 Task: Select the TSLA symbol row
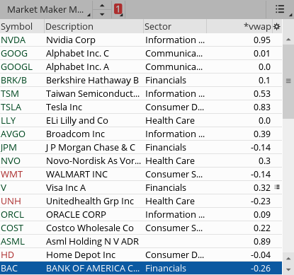coord(141,107)
